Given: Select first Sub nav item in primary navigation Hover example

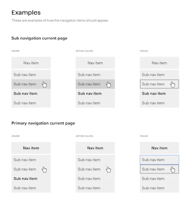Looking at the screenshot, I should click(31, 160).
